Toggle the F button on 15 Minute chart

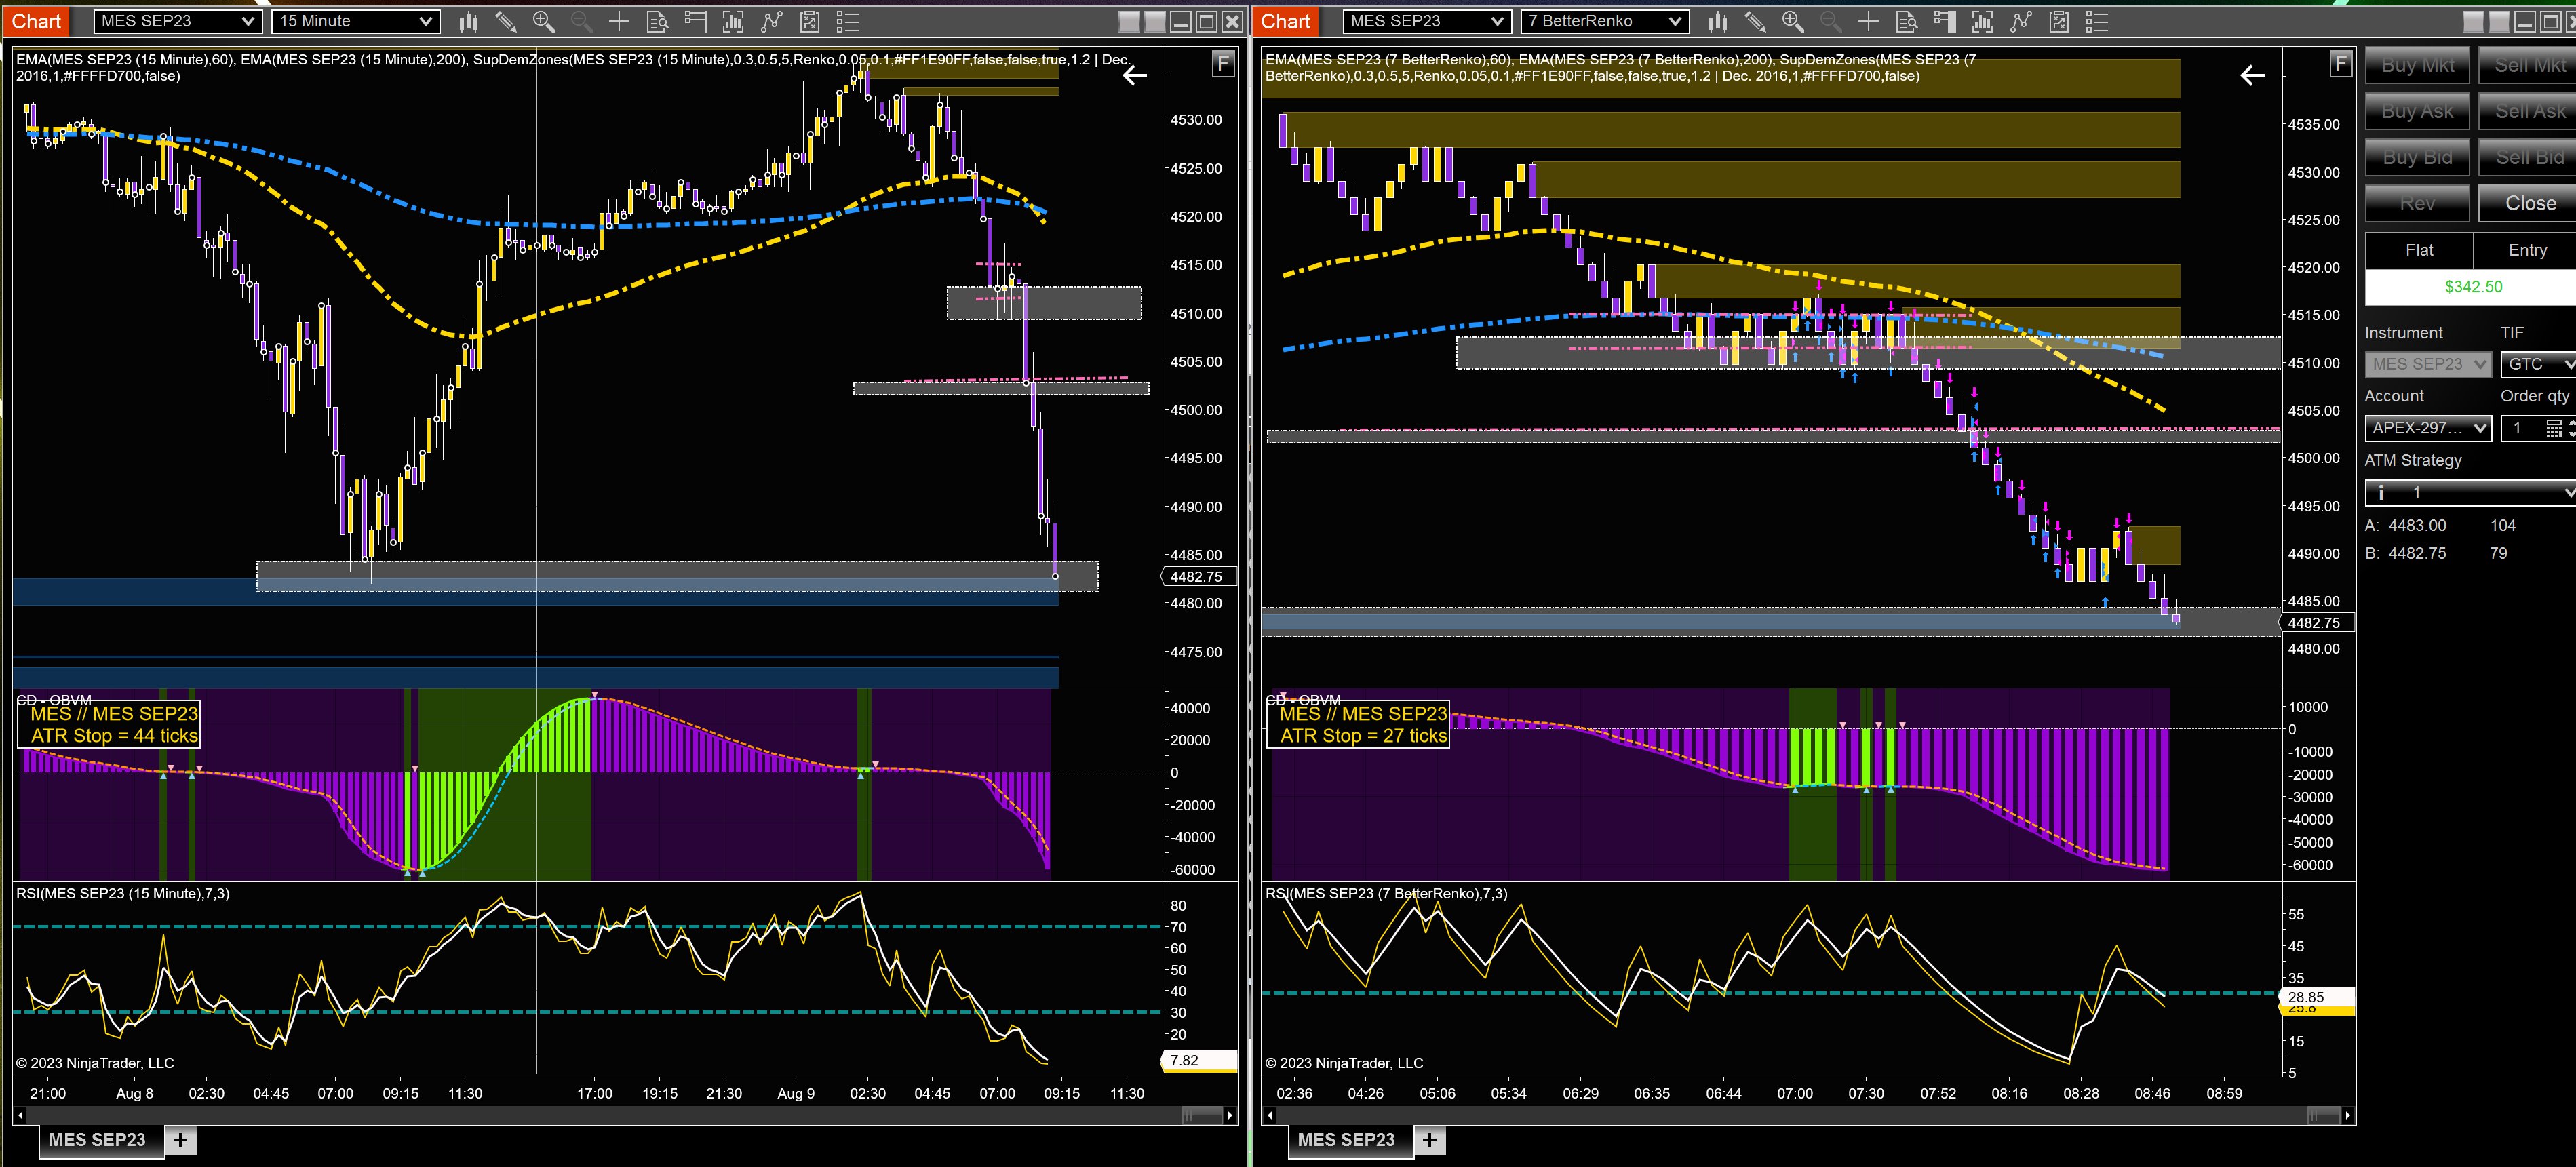[1223, 65]
